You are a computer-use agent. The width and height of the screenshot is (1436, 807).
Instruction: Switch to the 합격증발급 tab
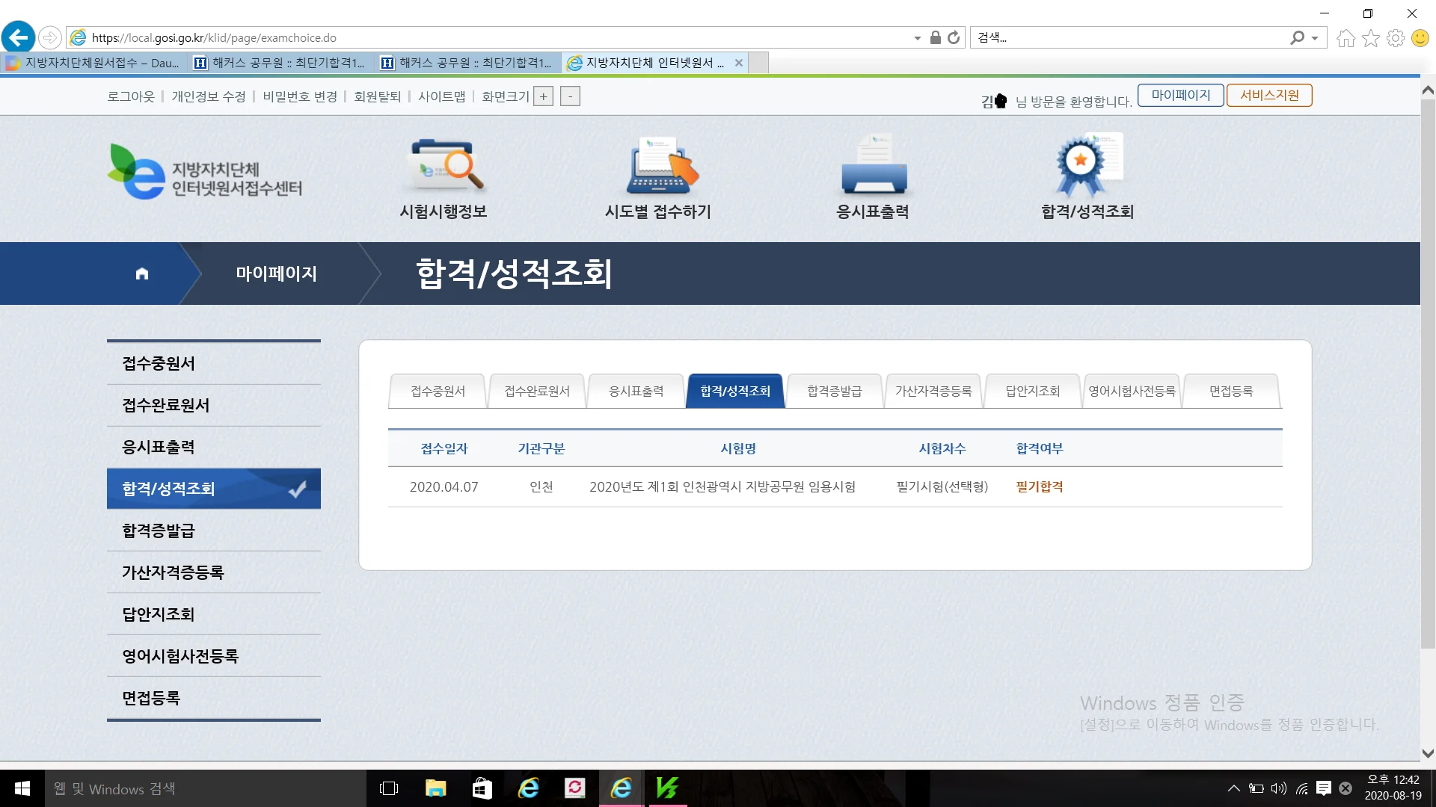point(835,391)
